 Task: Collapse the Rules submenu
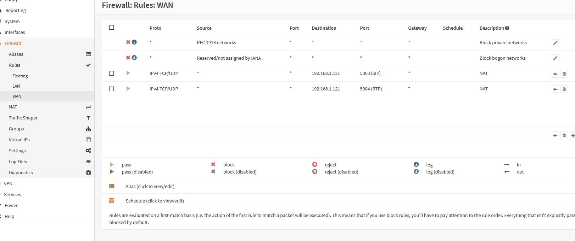tap(15, 65)
